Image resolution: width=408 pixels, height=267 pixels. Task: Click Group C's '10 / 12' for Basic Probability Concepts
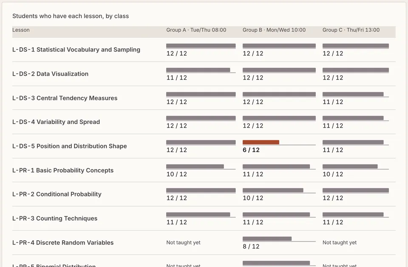333,174
